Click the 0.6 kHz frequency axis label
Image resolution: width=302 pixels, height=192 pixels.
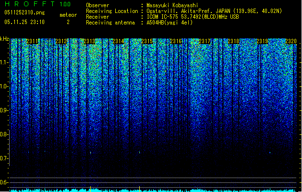pyautogui.click(x=4, y=182)
